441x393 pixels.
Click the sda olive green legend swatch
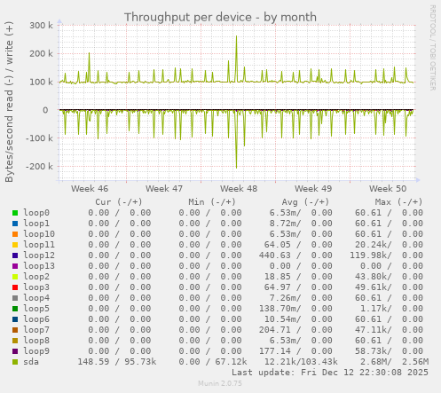[x=15, y=362]
